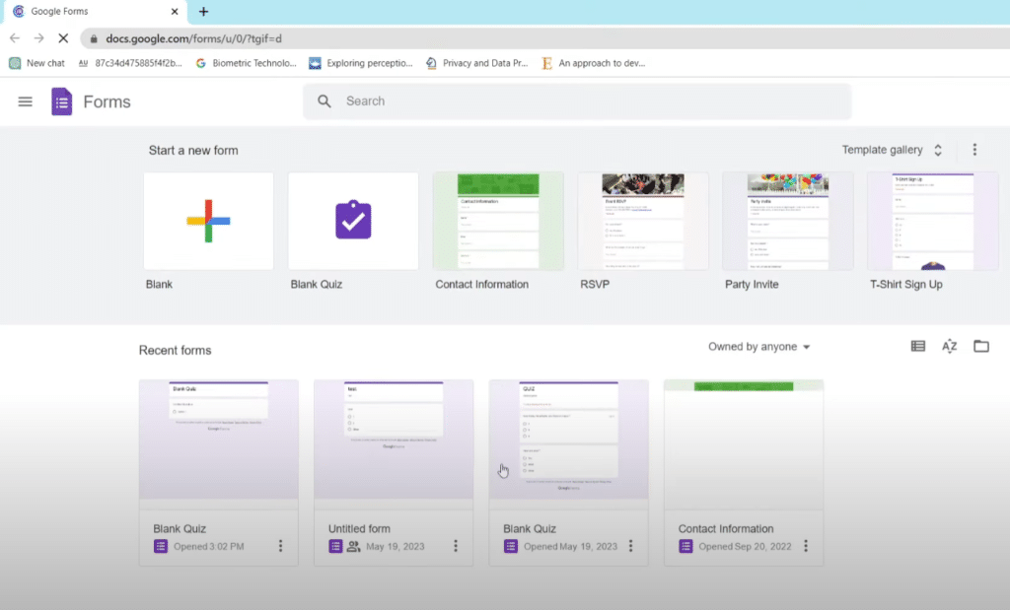Expand the Template gallery
1010x610 pixels.
(x=893, y=150)
